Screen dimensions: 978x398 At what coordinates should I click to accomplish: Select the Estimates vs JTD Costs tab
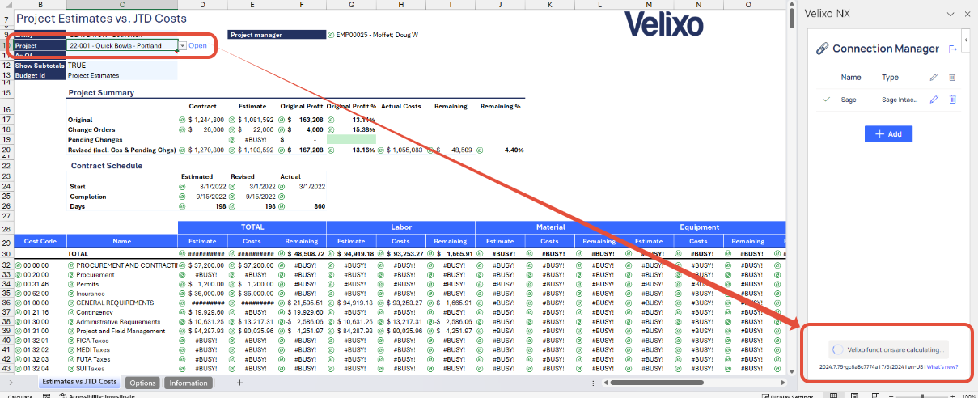[79, 383]
